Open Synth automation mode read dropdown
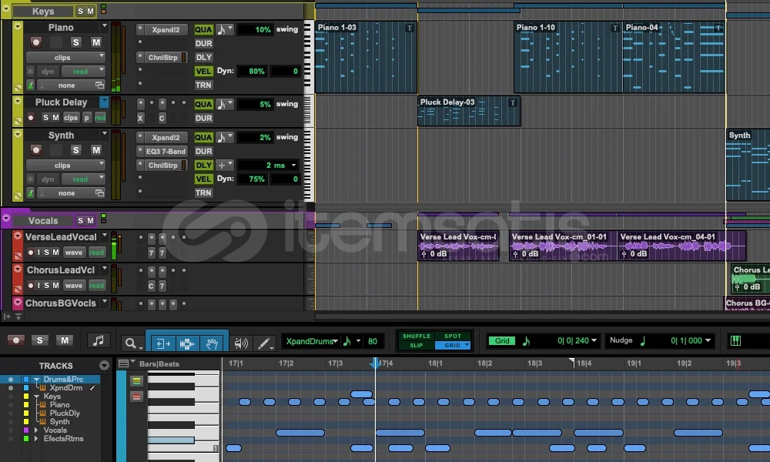 [x=84, y=179]
